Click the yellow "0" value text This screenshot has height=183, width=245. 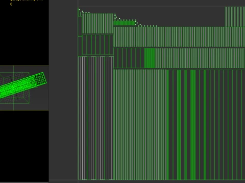point(11,4)
